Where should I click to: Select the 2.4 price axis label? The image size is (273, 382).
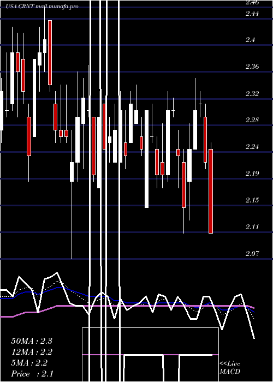250,40
